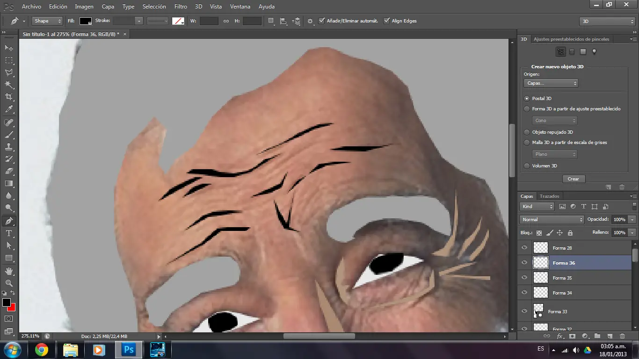Screen dimensions: 639x359
Task: Open the 3D workspace dropdown
Action: point(607,22)
